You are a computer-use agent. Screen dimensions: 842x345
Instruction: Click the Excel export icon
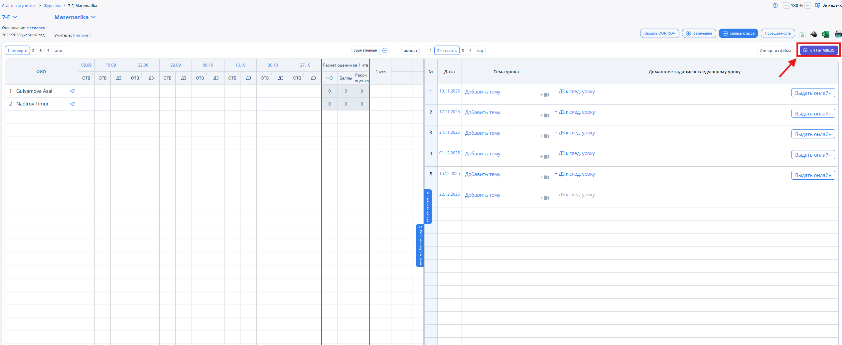pyautogui.click(x=825, y=34)
